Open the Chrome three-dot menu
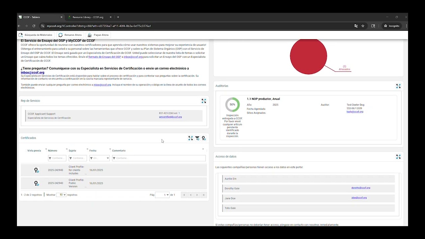The width and height of the screenshot is (425, 239). (406, 26)
